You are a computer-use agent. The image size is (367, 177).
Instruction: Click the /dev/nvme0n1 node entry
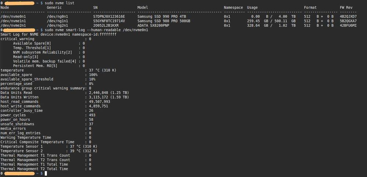pos(13,17)
